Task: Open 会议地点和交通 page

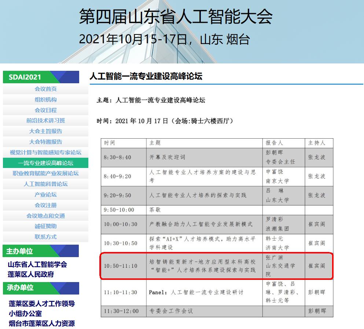Action: (x=45, y=216)
